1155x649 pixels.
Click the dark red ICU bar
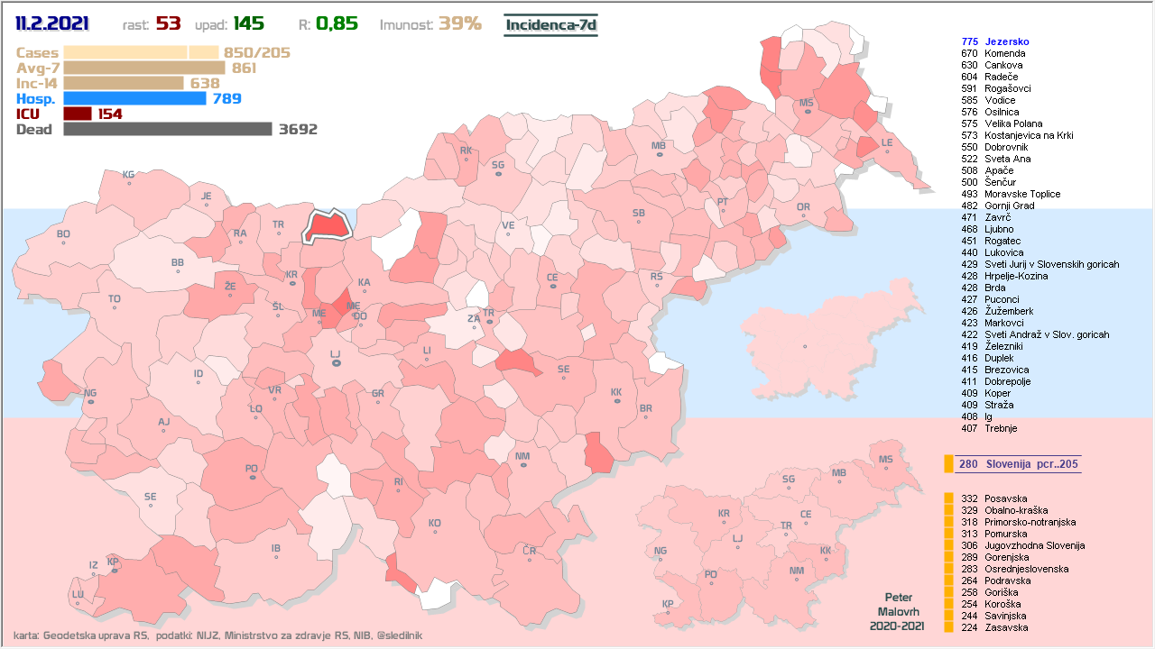click(78, 114)
